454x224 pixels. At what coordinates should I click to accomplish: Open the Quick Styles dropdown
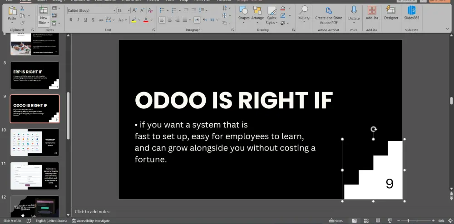pyautogui.click(x=271, y=15)
